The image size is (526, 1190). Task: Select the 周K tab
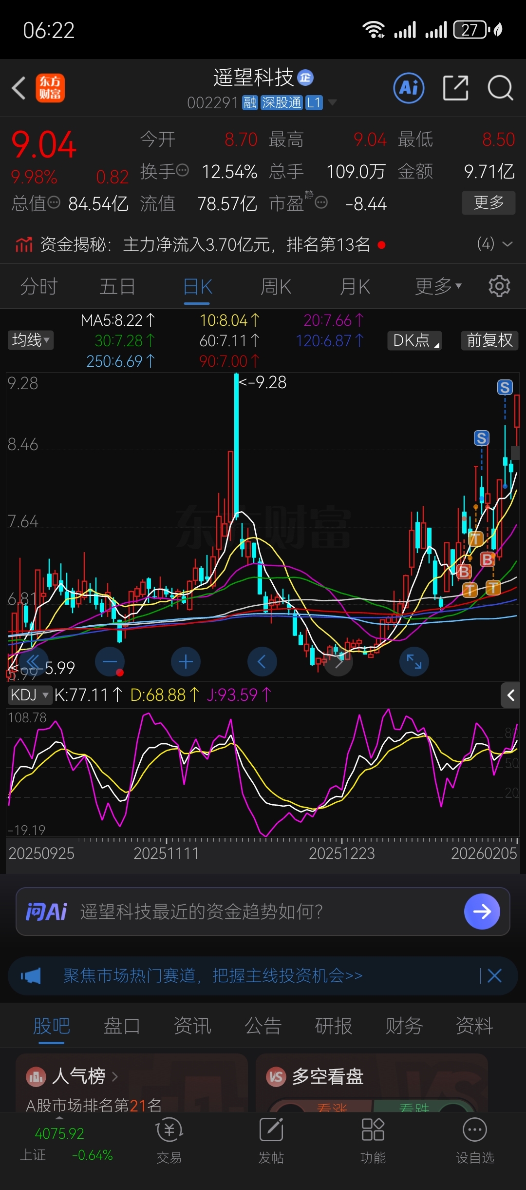[x=276, y=286]
